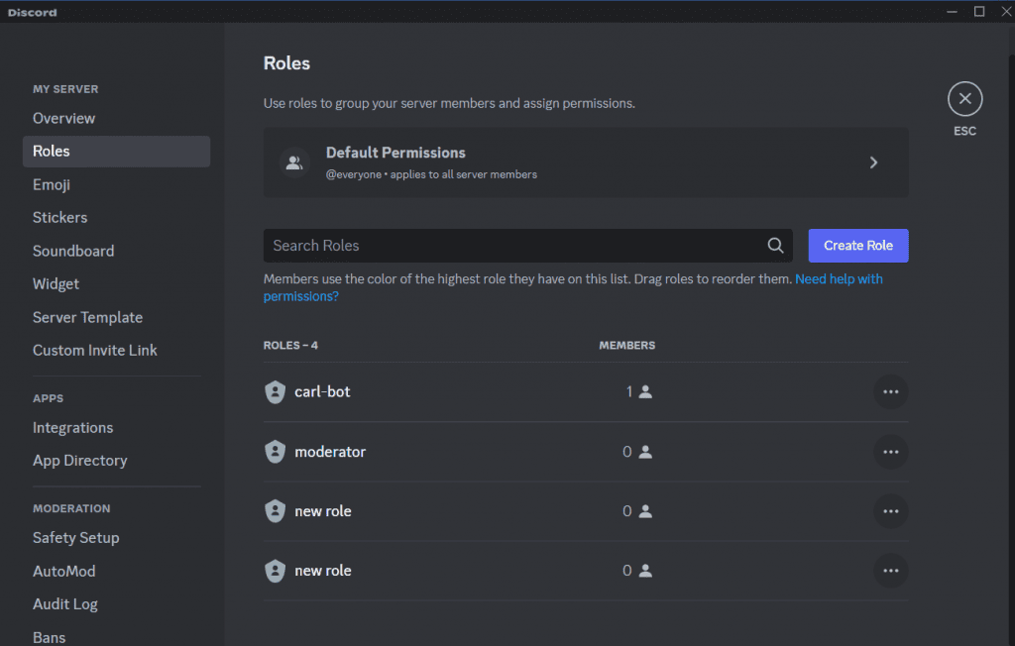Open the Integrations page under Apps
The width and height of the screenshot is (1015, 646).
[x=73, y=428]
